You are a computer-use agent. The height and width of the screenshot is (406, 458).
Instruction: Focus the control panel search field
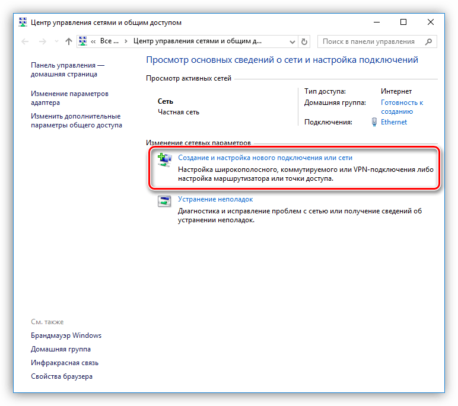pos(377,41)
